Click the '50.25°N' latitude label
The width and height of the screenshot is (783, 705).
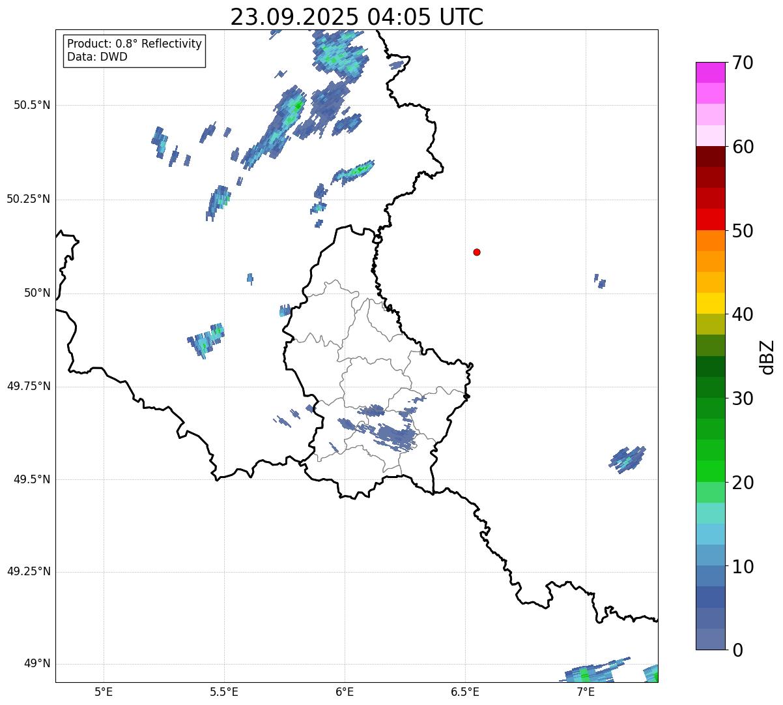click(29, 199)
